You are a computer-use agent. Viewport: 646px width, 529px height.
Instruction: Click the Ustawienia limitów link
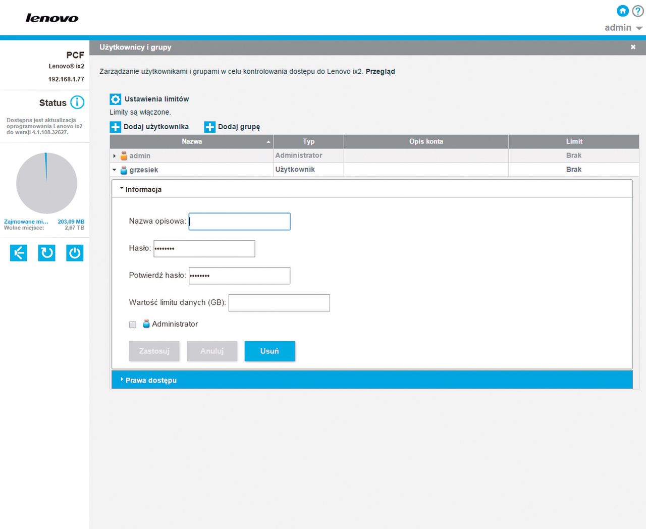click(156, 99)
